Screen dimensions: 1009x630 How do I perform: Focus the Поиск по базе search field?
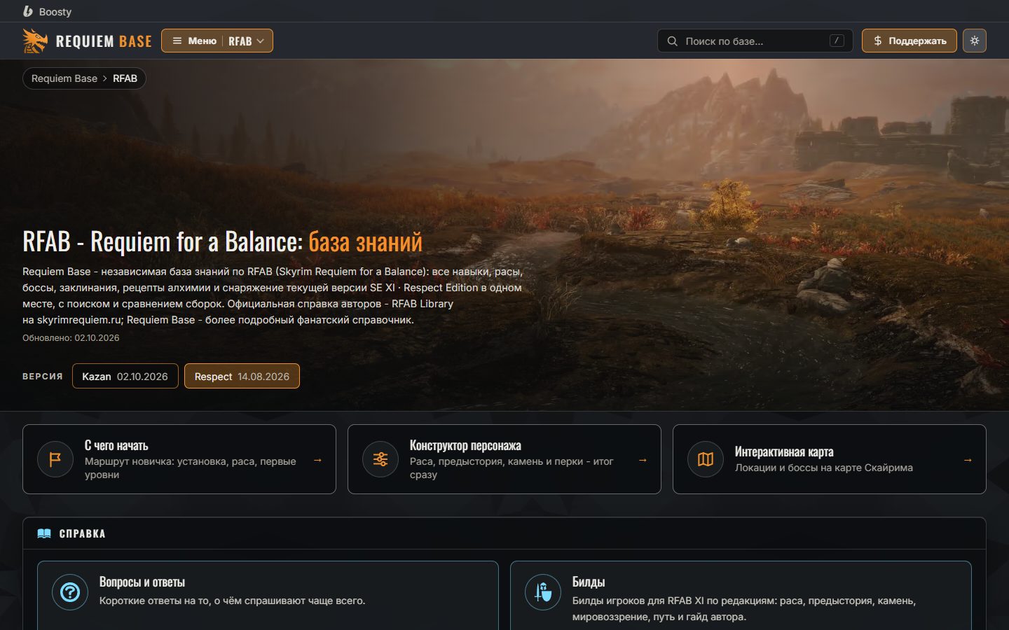pyautogui.click(x=755, y=41)
